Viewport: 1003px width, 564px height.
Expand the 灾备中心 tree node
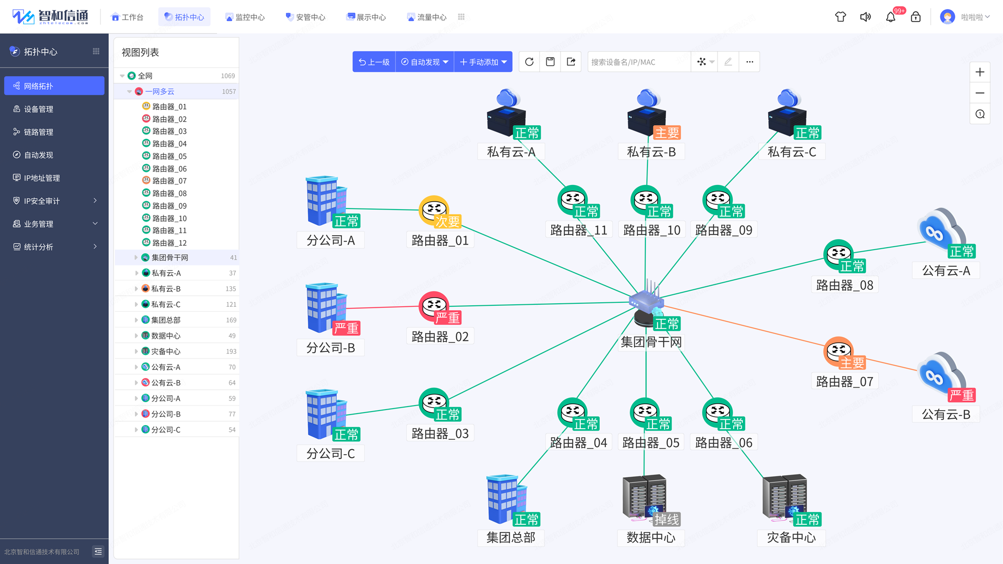click(136, 351)
